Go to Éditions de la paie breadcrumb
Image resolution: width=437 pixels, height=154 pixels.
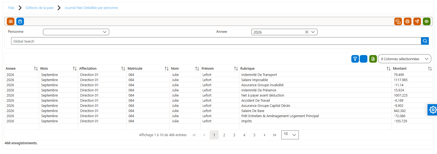[x=39, y=8]
